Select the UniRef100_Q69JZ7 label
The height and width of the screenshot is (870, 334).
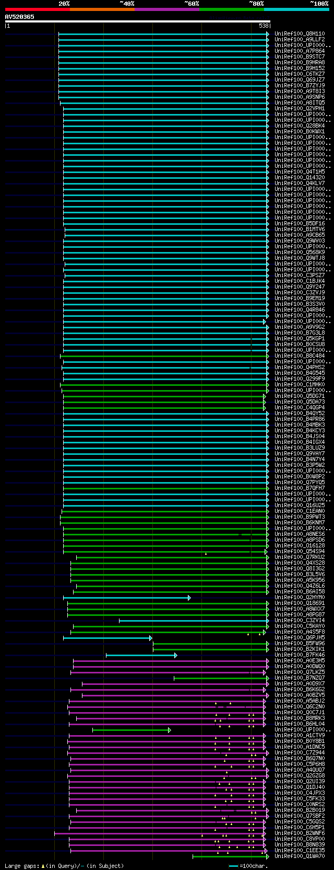(300, 80)
